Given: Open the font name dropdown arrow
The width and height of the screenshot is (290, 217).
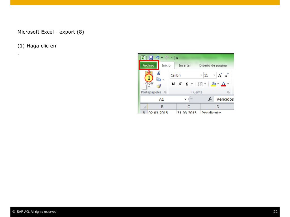Looking at the screenshot, I should (x=201, y=75).
